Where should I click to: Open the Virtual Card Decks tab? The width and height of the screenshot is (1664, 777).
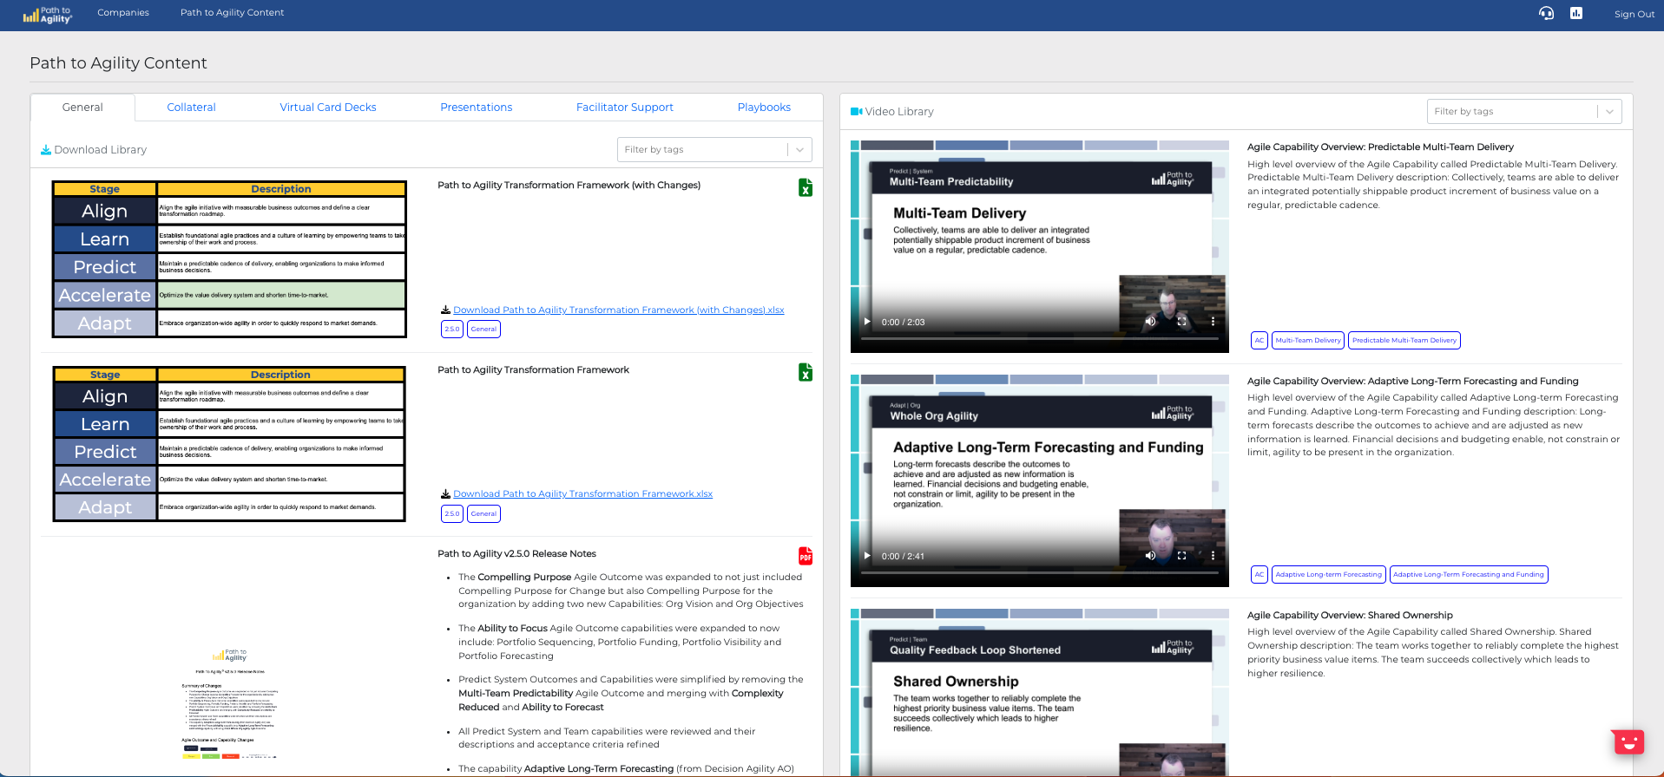click(x=328, y=108)
